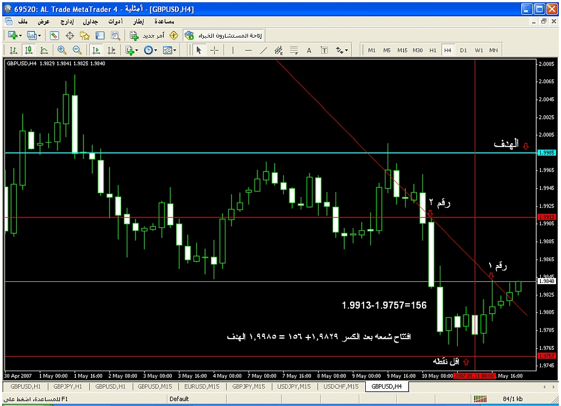Click the New Chart icon
The height and width of the screenshot is (406, 561).
12,35
